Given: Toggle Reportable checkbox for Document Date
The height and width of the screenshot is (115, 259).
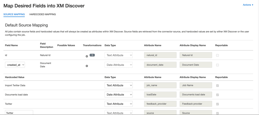Looking at the screenshot, I should [x=217, y=65].
